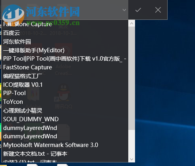Select the dummyLayeredWnd entry above Mytoolsoft Watermark
The width and height of the screenshot is (195, 166).
pos(65,136)
